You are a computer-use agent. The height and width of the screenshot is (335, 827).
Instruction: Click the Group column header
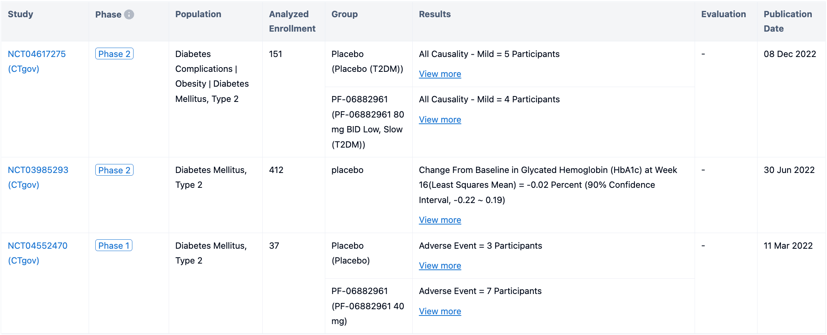tap(344, 14)
